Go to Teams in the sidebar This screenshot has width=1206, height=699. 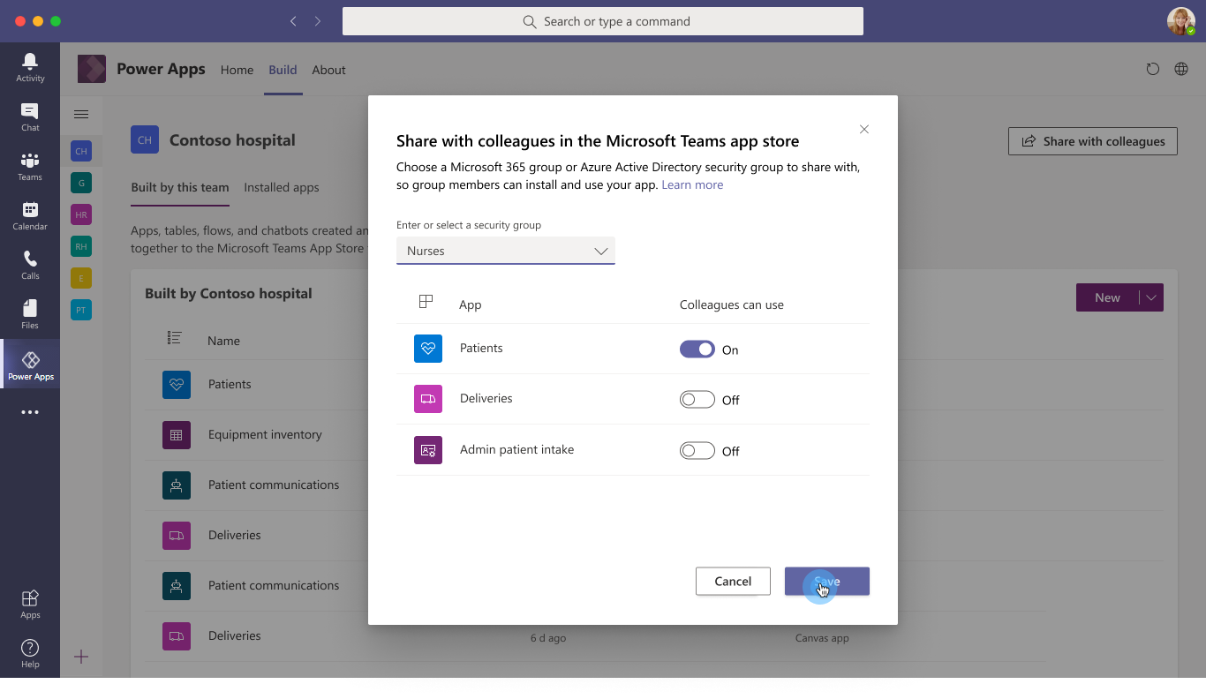[x=30, y=166]
